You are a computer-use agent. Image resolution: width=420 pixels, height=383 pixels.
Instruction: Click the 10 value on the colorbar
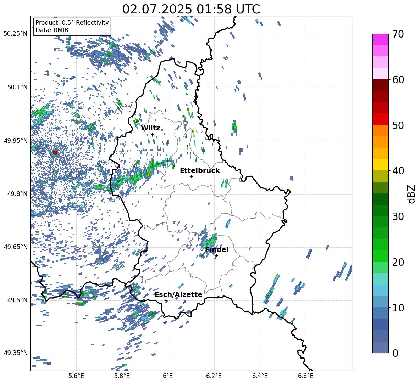point(398,308)
